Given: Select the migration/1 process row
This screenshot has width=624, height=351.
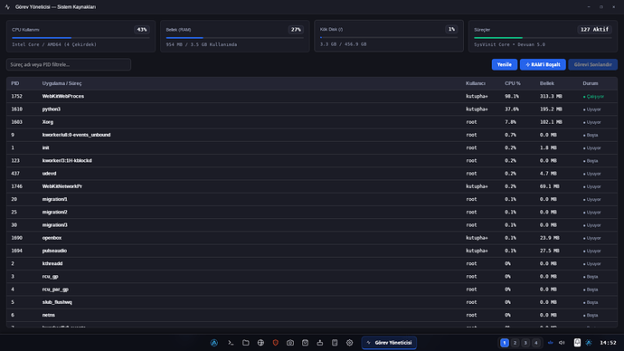Looking at the screenshot, I should click(312, 199).
